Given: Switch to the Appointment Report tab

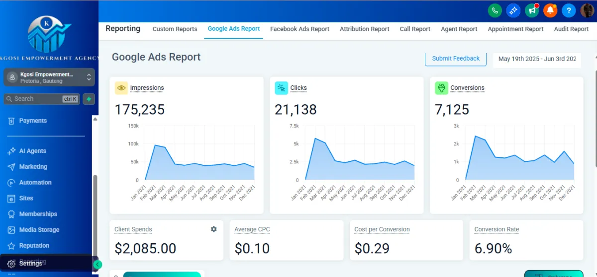Looking at the screenshot, I should (x=515, y=29).
